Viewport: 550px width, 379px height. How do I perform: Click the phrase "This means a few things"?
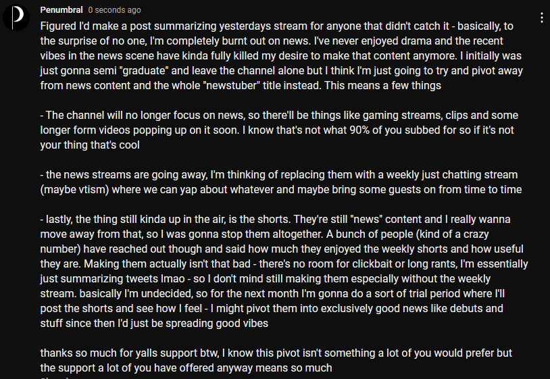(382, 86)
